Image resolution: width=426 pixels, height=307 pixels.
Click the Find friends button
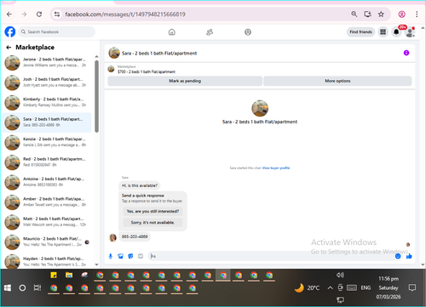[360, 32]
